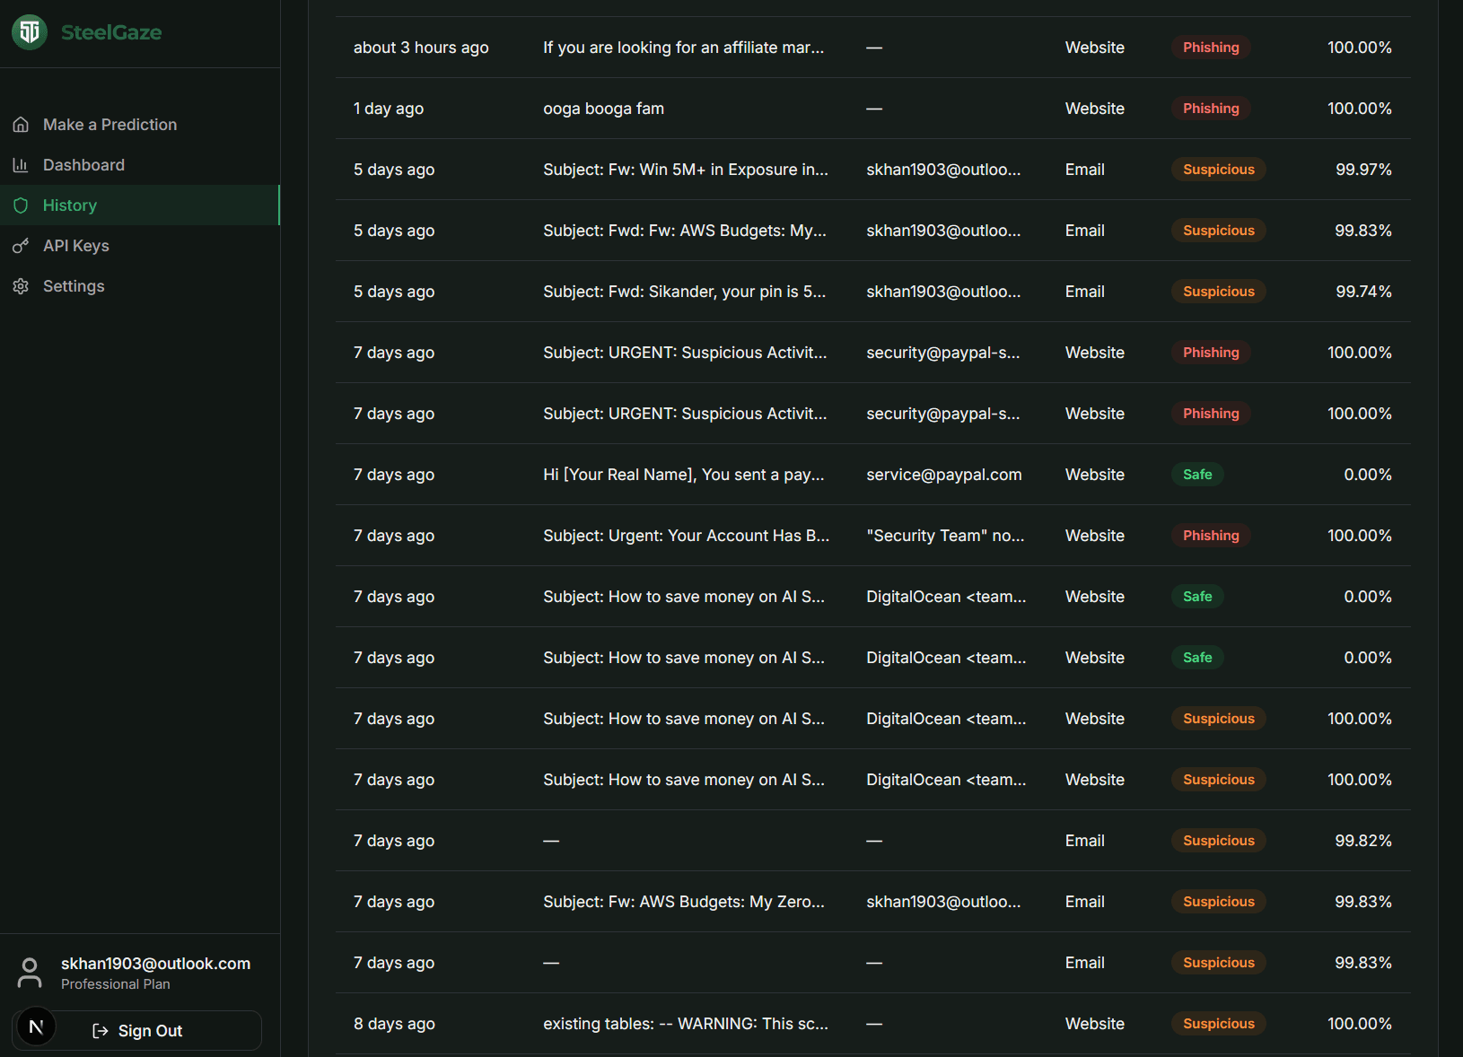Image resolution: width=1463 pixels, height=1057 pixels.
Task: Click the home icon beside Make a Prediction
Action: (21, 125)
